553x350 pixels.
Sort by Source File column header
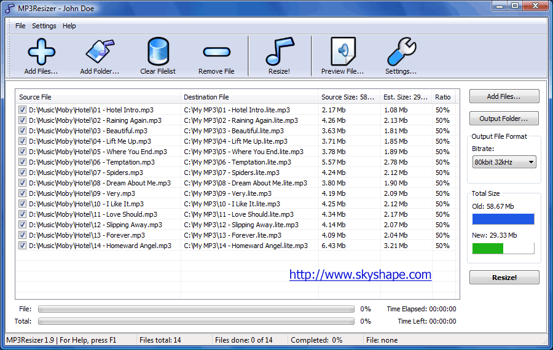pyautogui.click(x=98, y=97)
